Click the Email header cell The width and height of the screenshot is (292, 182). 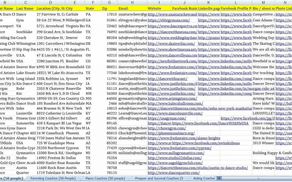tap(132, 8)
